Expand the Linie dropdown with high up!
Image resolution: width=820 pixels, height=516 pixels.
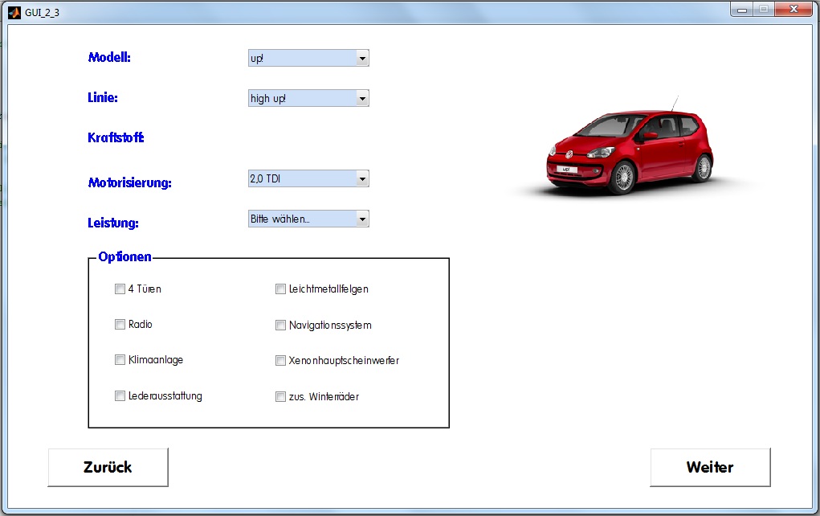tap(308, 98)
